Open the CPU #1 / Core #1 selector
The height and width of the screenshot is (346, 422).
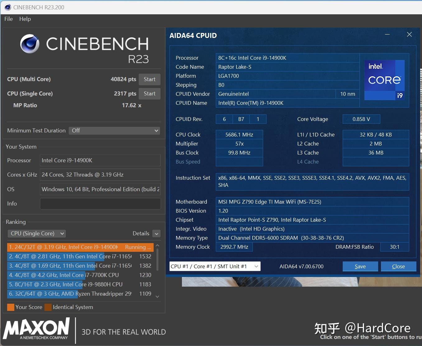(x=215, y=266)
